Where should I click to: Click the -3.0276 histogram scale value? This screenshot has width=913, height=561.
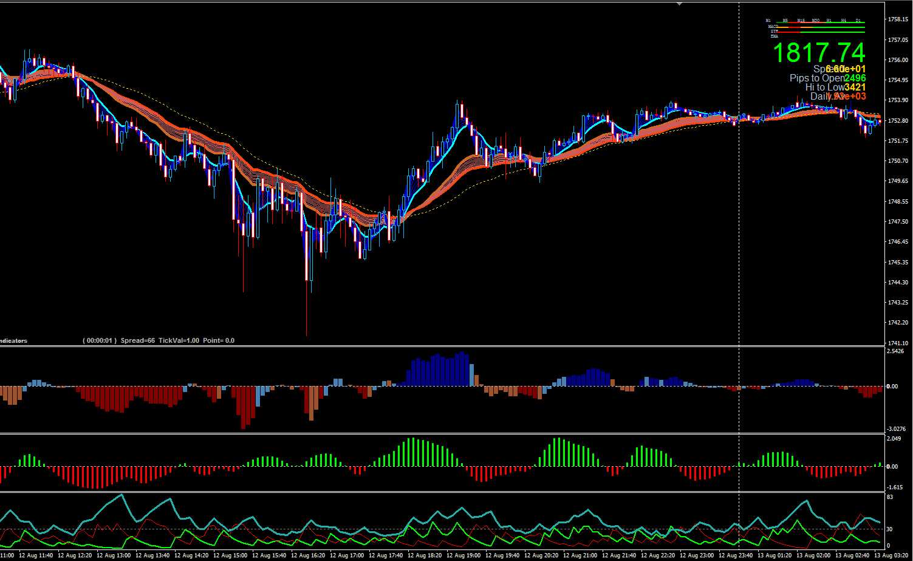pos(897,429)
